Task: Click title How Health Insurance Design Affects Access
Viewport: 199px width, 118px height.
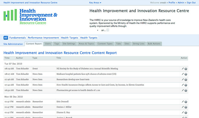Action: [100, 85]
